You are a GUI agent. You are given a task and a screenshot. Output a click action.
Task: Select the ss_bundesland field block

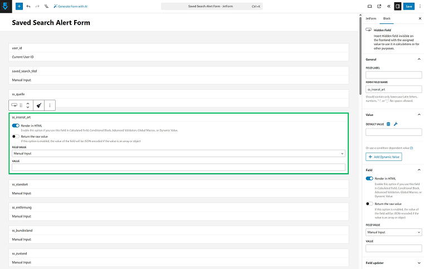click(x=178, y=234)
